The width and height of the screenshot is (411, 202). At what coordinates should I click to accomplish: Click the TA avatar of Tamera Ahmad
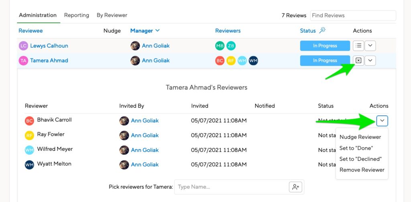coord(23,61)
